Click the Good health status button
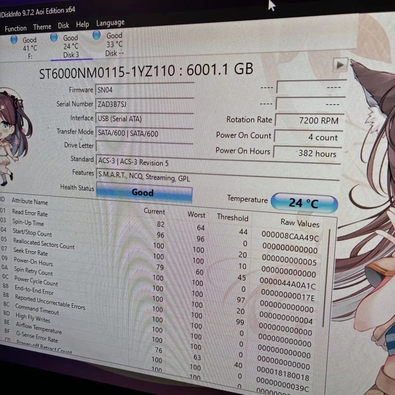This screenshot has height=395, width=395. pyautogui.click(x=144, y=193)
